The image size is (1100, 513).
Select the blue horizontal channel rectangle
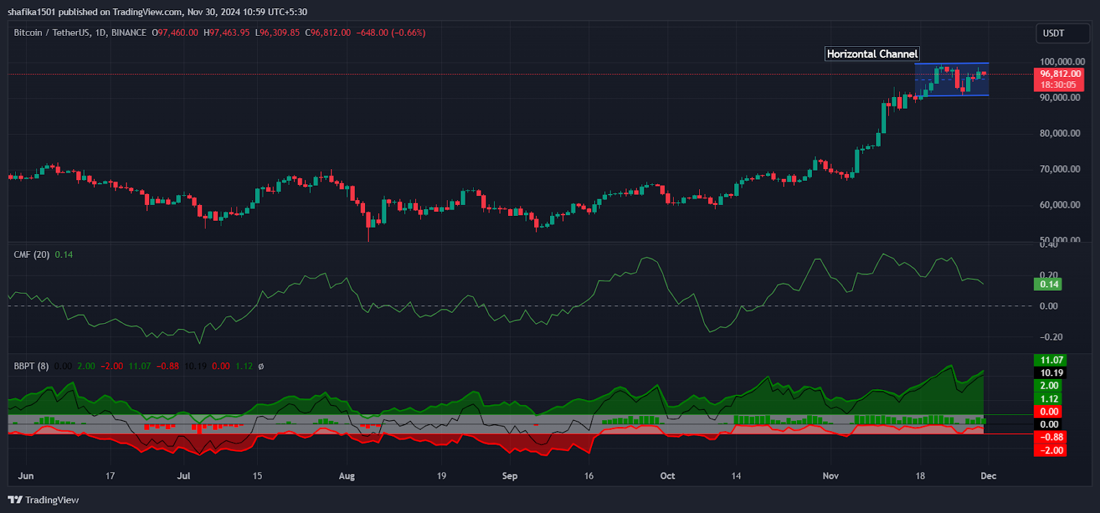pyautogui.click(x=951, y=79)
